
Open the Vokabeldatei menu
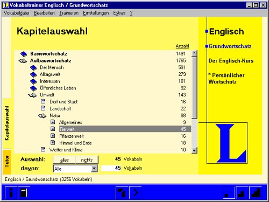pyautogui.click(x=17, y=13)
